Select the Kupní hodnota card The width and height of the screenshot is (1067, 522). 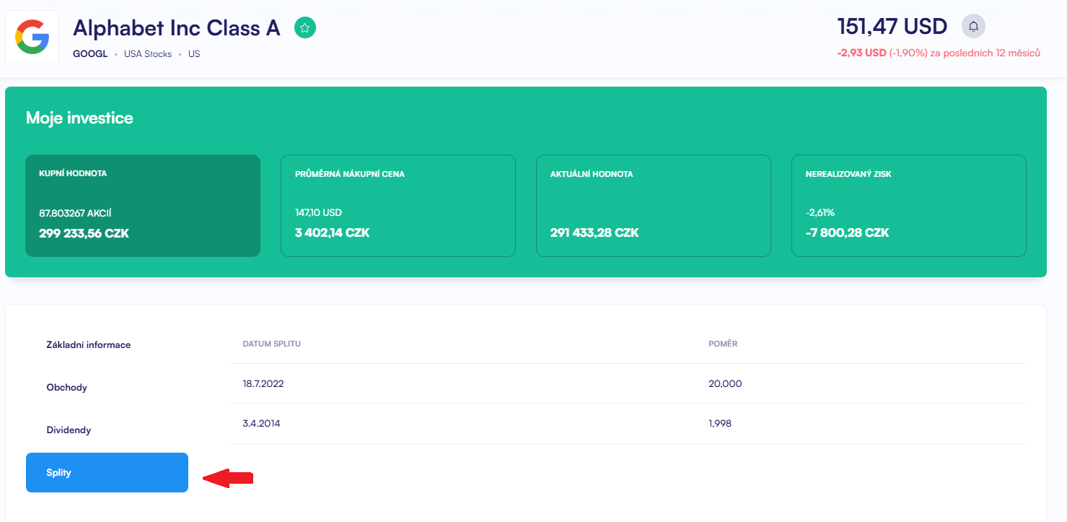click(x=143, y=206)
